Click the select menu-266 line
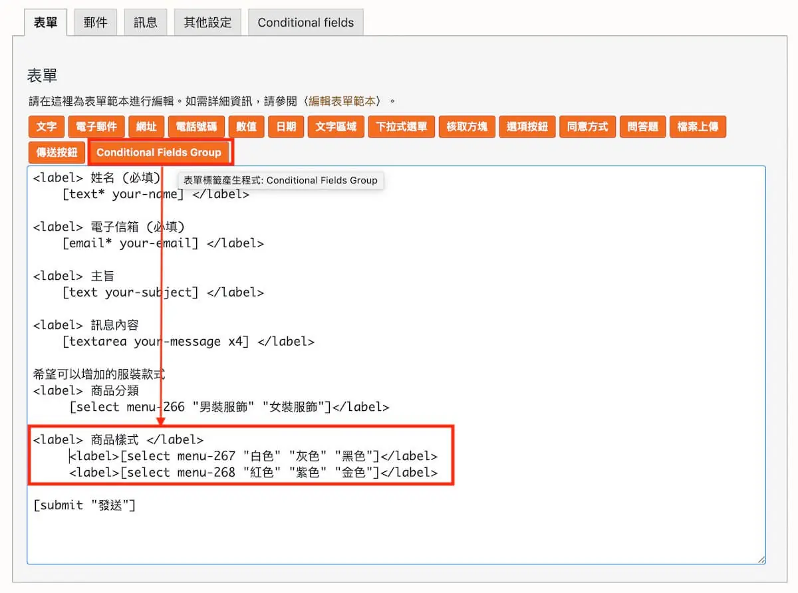Image resolution: width=798 pixels, height=593 pixels. point(229,407)
